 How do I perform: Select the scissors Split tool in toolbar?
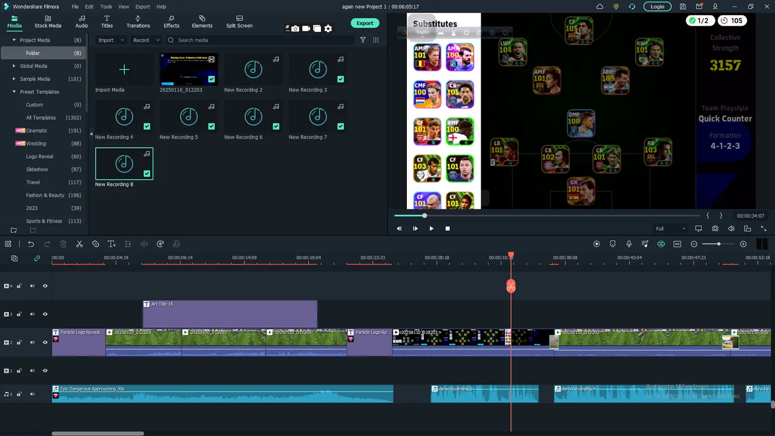[x=79, y=244]
